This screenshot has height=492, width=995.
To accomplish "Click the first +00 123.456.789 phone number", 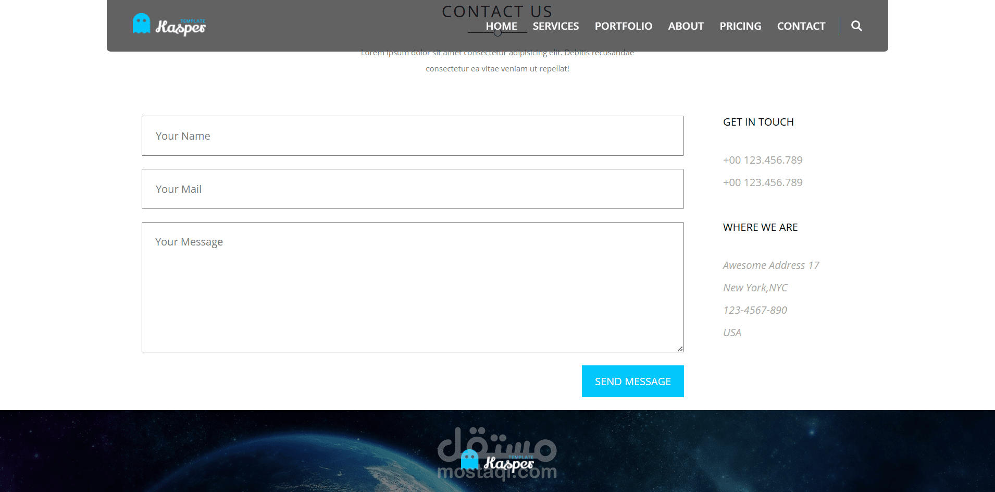I will point(763,160).
